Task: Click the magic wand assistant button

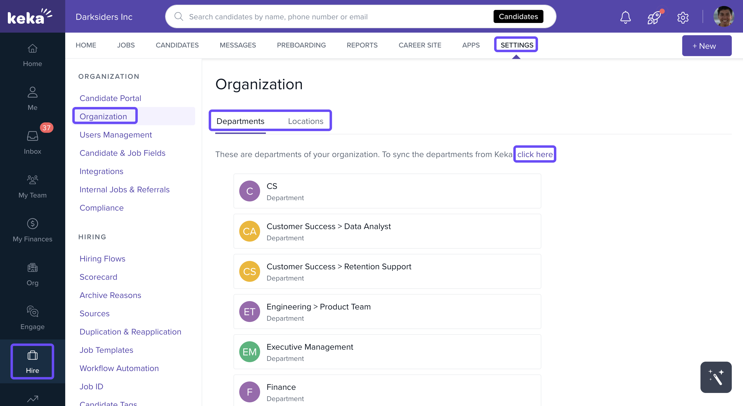Action: [x=716, y=377]
